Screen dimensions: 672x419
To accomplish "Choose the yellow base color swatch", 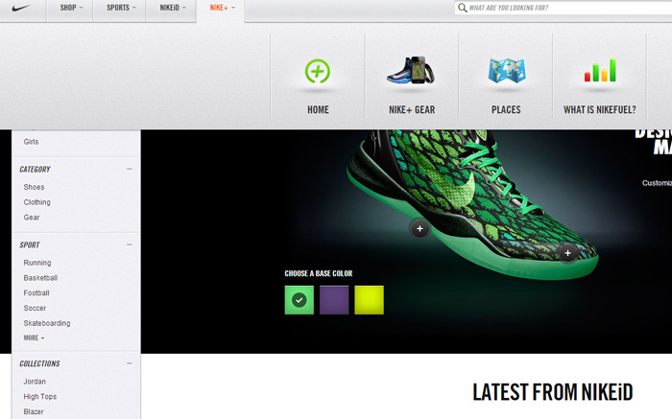I will click(369, 300).
